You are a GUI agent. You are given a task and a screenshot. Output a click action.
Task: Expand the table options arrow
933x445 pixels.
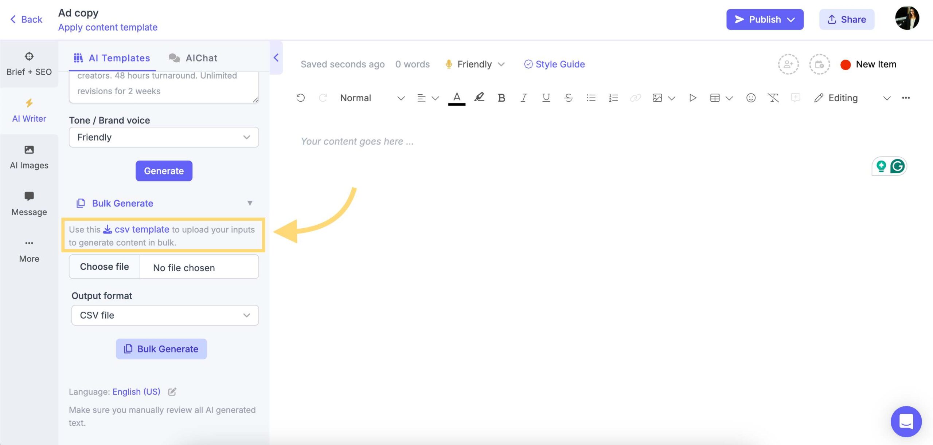[729, 98]
